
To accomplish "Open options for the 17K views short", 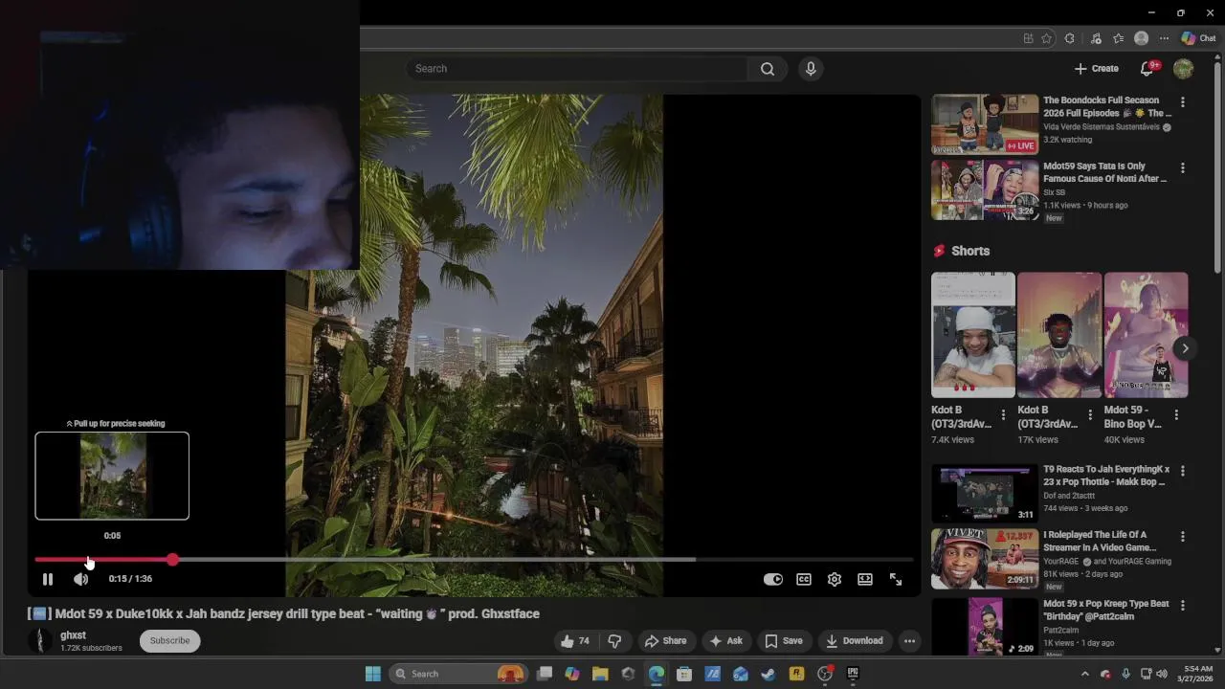I will pyautogui.click(x=1089, y=415).
